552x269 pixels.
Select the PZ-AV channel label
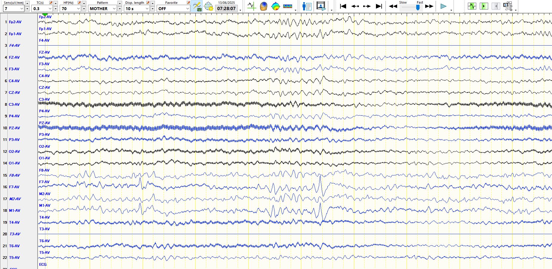(14, 128)
